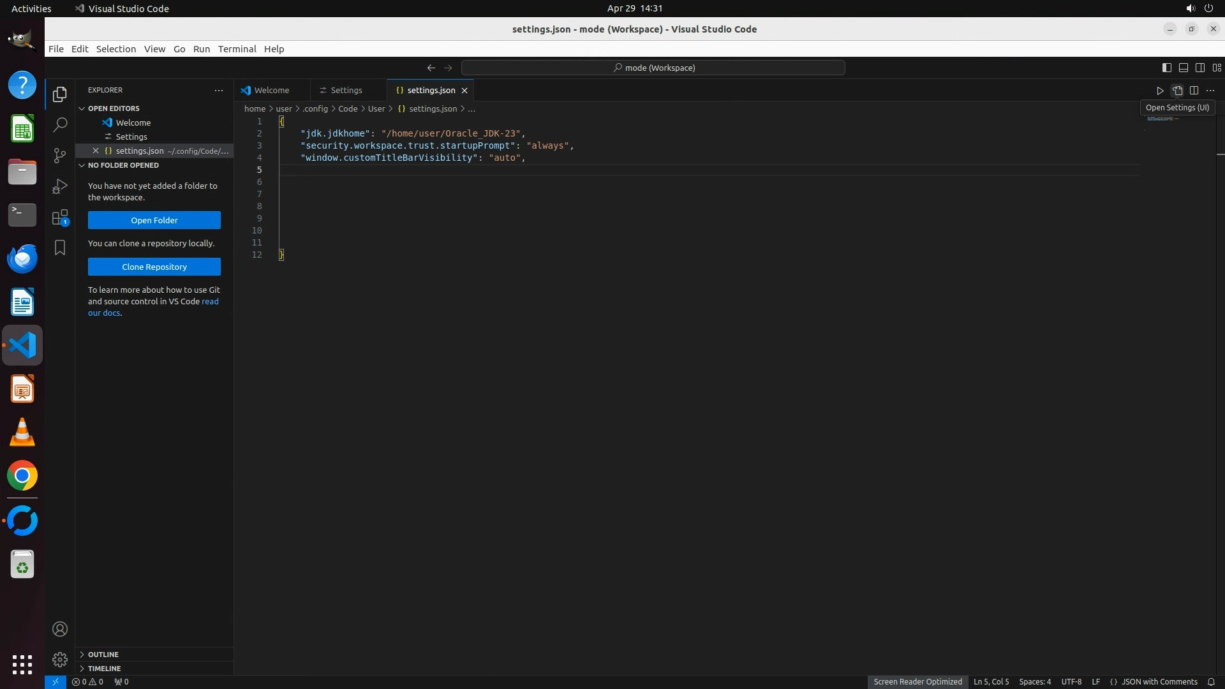Open Extensions view with update badge

click(60, 218)
